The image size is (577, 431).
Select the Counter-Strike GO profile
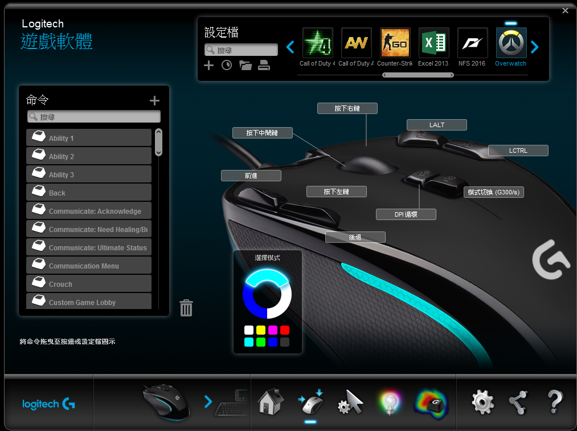395,43
